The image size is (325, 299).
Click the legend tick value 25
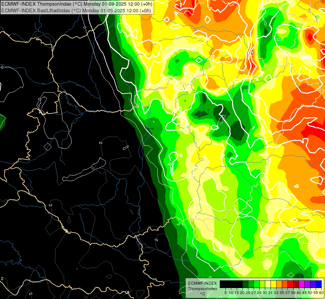(248, 293)
